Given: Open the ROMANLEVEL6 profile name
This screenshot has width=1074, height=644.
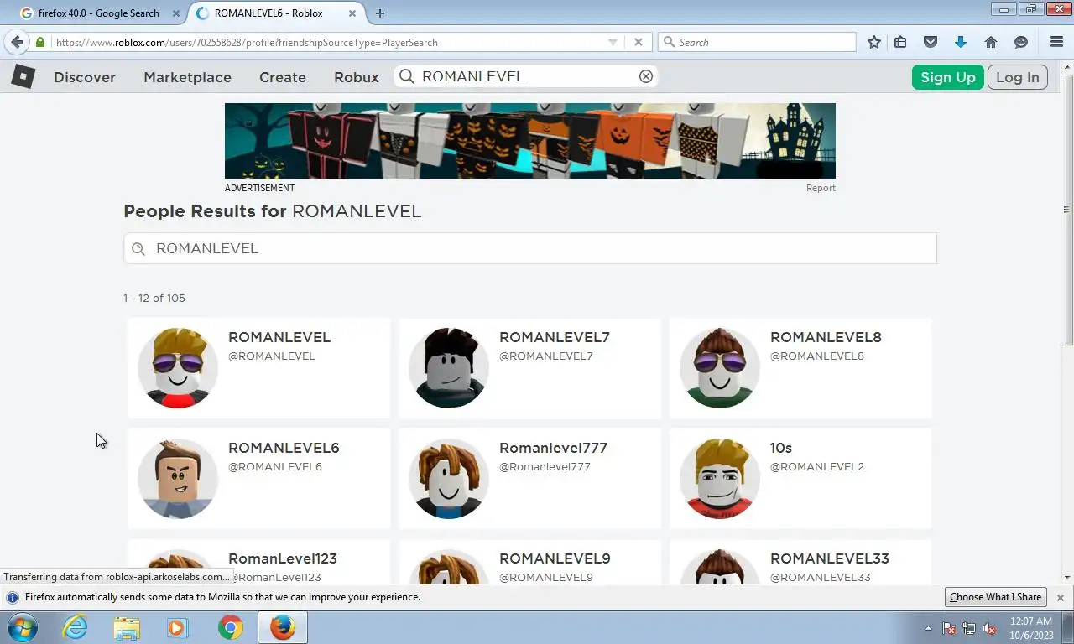Looking at the screenshot, I should pyautogui.click(x=284, y=448).
